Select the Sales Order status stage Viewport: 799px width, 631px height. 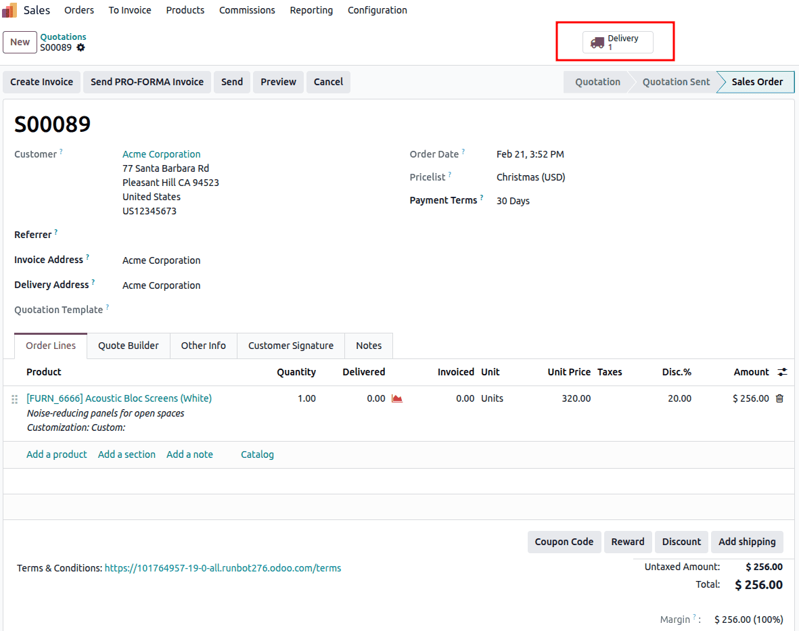(757, 82)
